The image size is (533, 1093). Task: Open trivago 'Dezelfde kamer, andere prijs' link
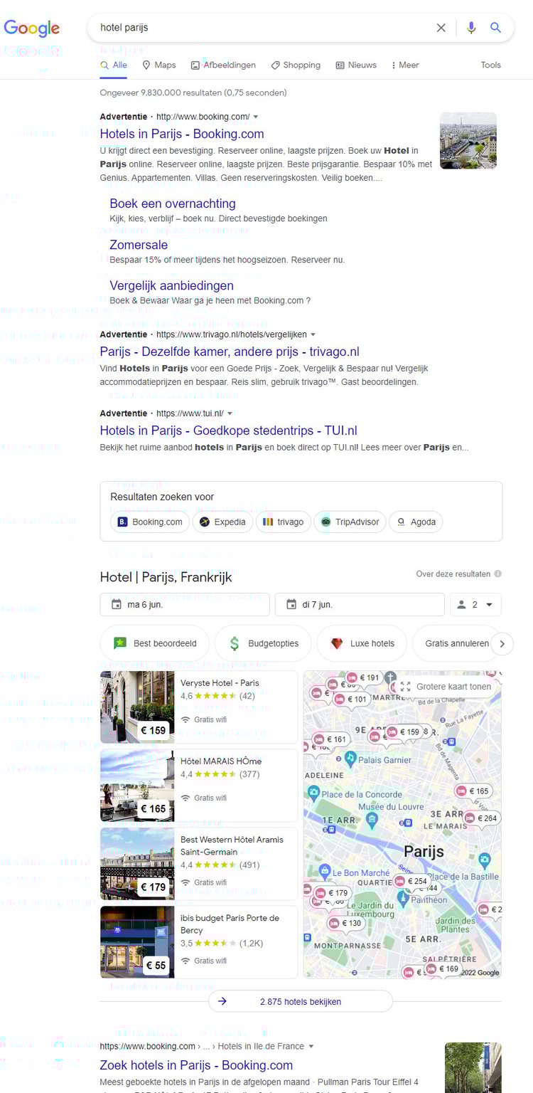coord(230,352)
